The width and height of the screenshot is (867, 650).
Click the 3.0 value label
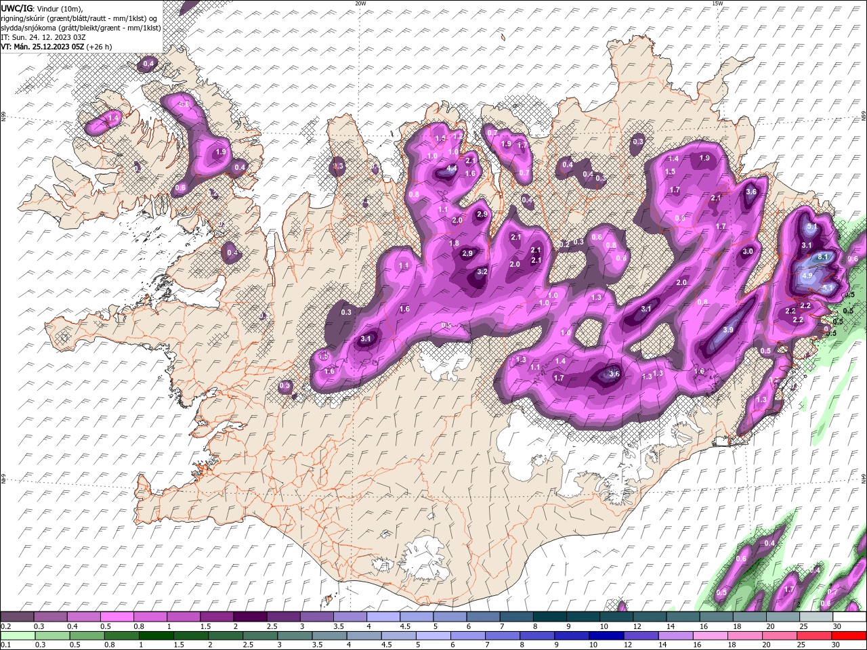coord(748,251)
